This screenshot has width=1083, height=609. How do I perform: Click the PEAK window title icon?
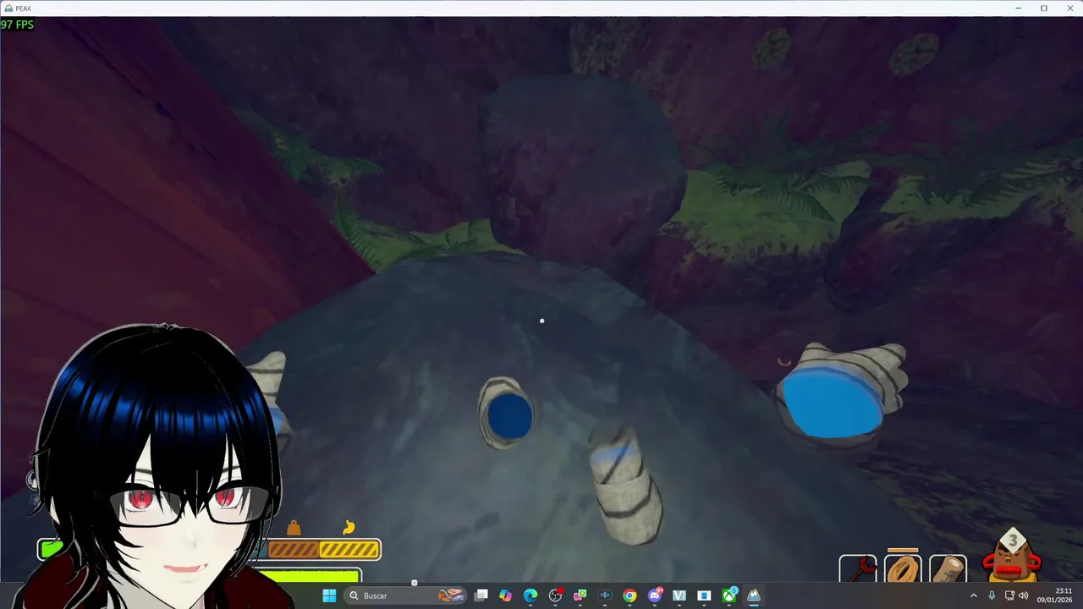pos(8,8)
